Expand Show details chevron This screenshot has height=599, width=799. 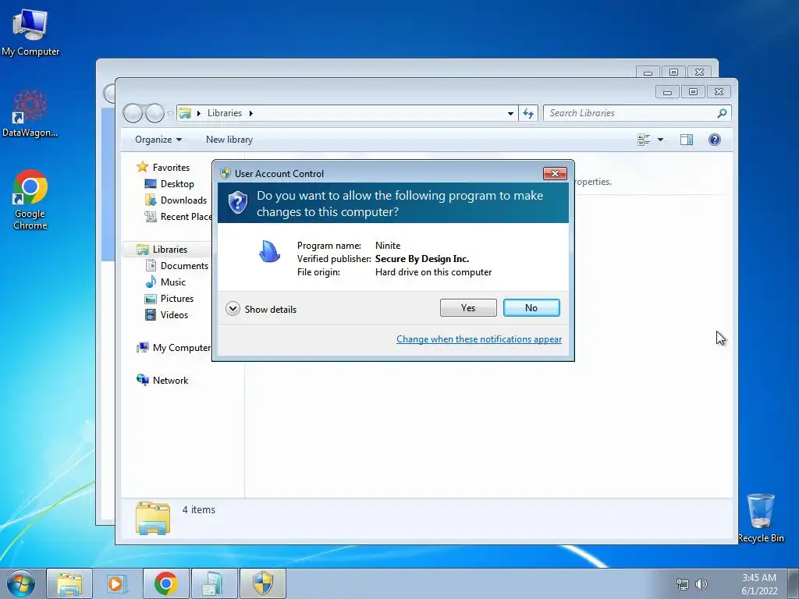[233, 309]
